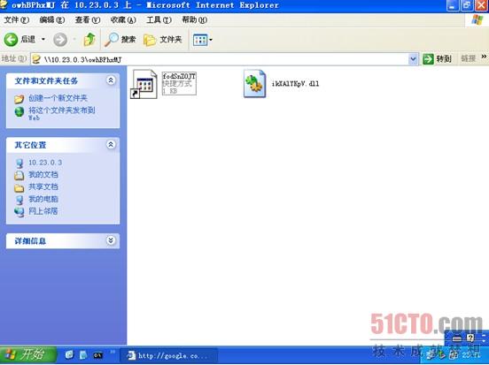Open the 查看 (View) menu
This screenshot has height=365, width=489.
pos(88,20)
